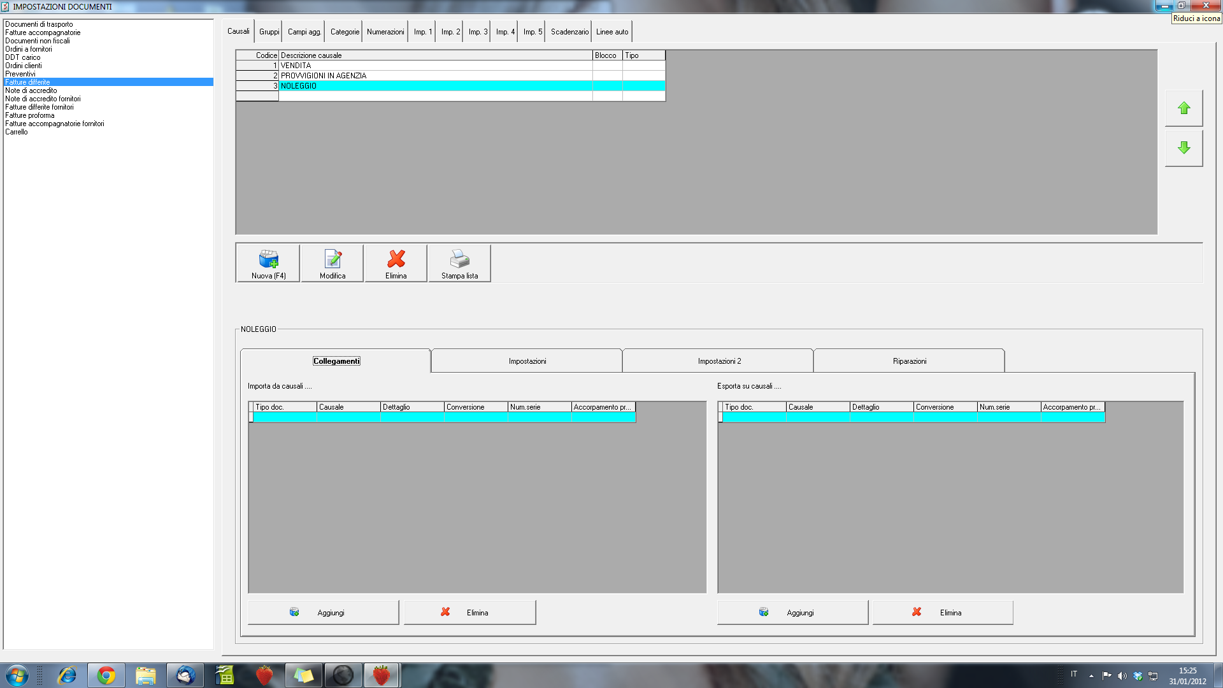This screenshot has width=1223, height=688.
Task: Select Fatture proforma in document list
Action: pos(30,115)
